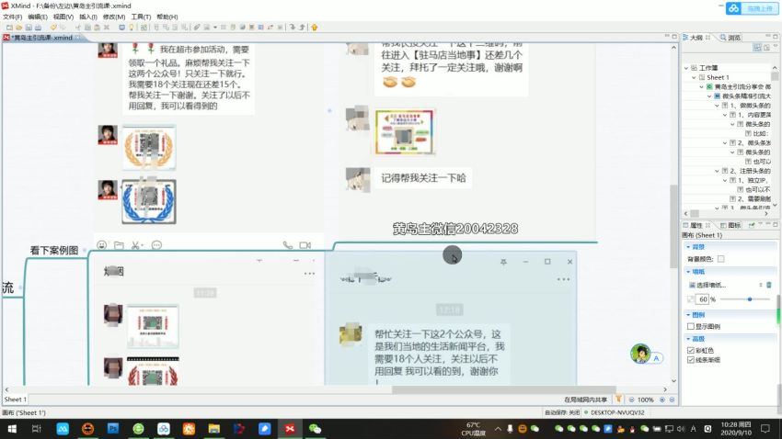Screen dimensions: 782x439
Task: Click the filter funnel icon in status bar
Action: [x=618, y=399]
